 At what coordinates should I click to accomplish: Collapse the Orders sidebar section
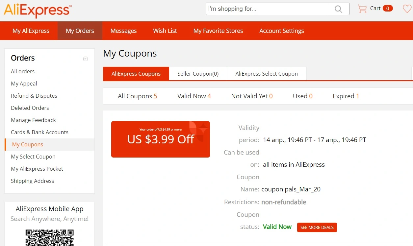point(86,59)
